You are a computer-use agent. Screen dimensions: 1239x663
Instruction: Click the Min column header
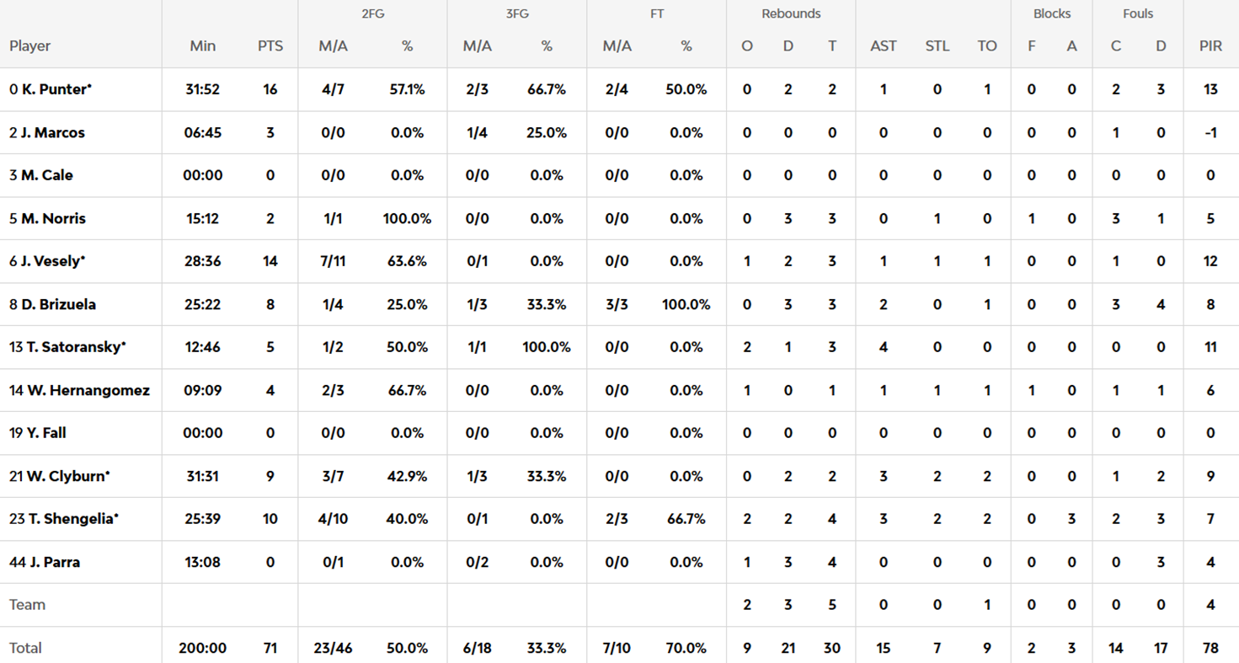point(203,46)
